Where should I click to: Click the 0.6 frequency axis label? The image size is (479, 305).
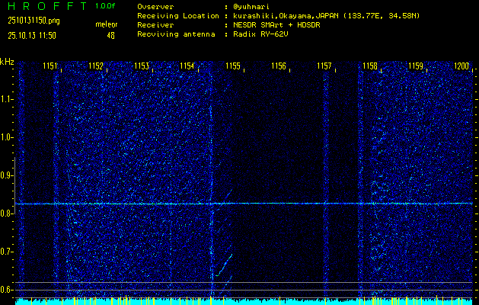6,290
